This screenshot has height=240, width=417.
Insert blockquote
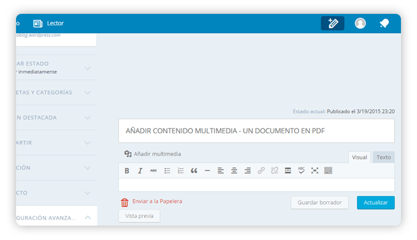coord(194,171)
